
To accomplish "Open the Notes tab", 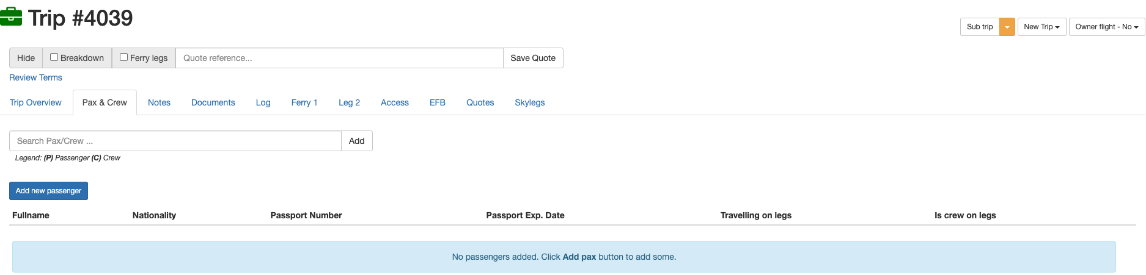I will pyautogui.click(x=159, y=102).
